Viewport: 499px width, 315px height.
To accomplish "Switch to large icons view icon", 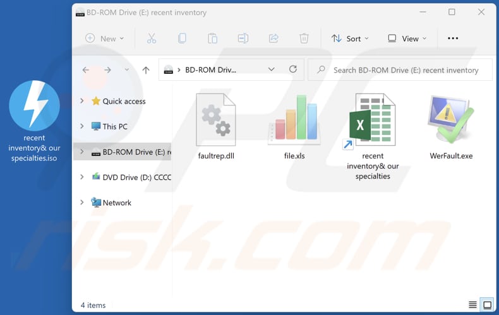I will (x=487, y=305).
